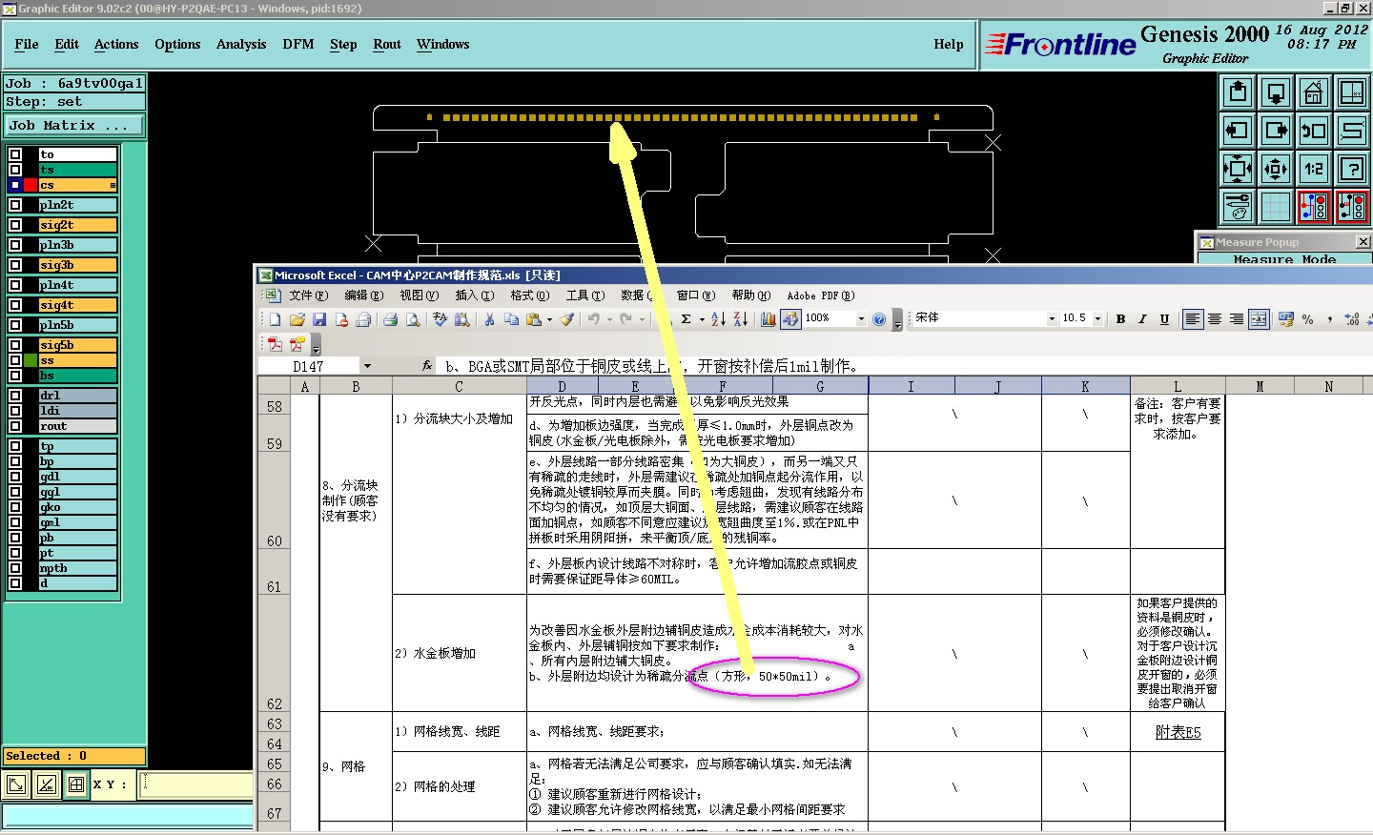Click the pan up arrow icon

coord(1238,92)
